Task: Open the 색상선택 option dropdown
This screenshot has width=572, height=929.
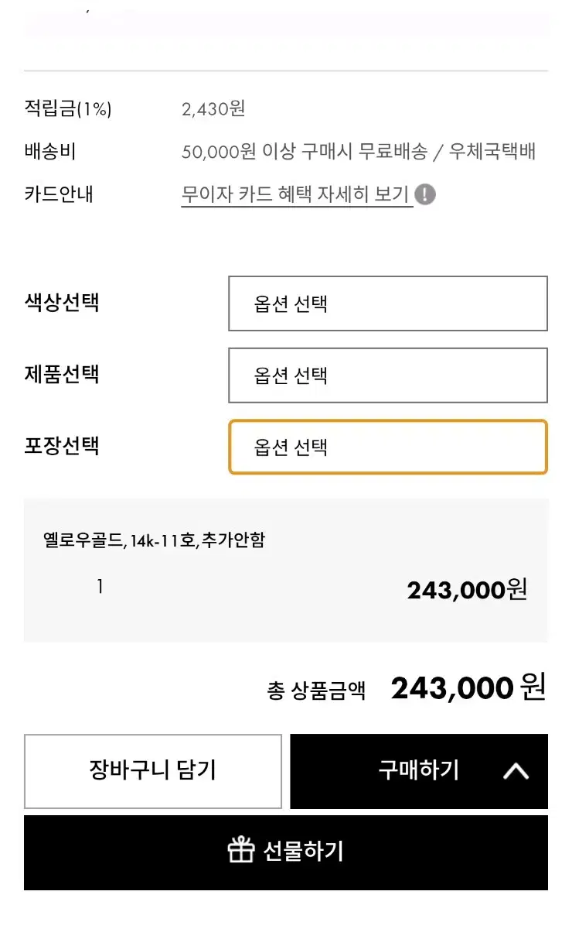Action: [x=387, y=303]
